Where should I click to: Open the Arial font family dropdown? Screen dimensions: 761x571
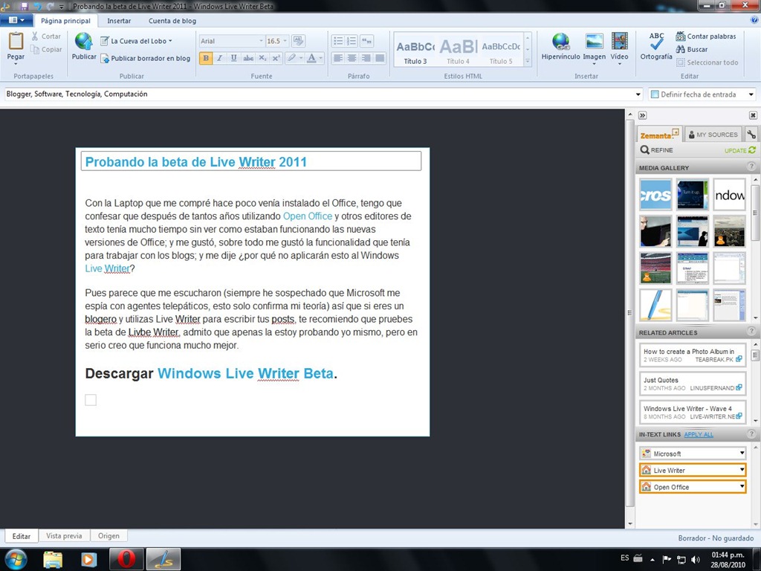point(262,40)
